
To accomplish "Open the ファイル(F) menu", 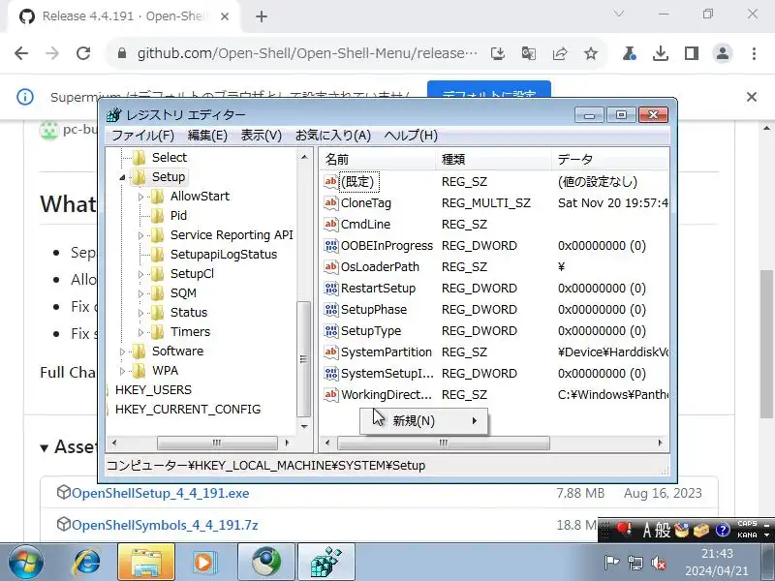I will 142,136.
